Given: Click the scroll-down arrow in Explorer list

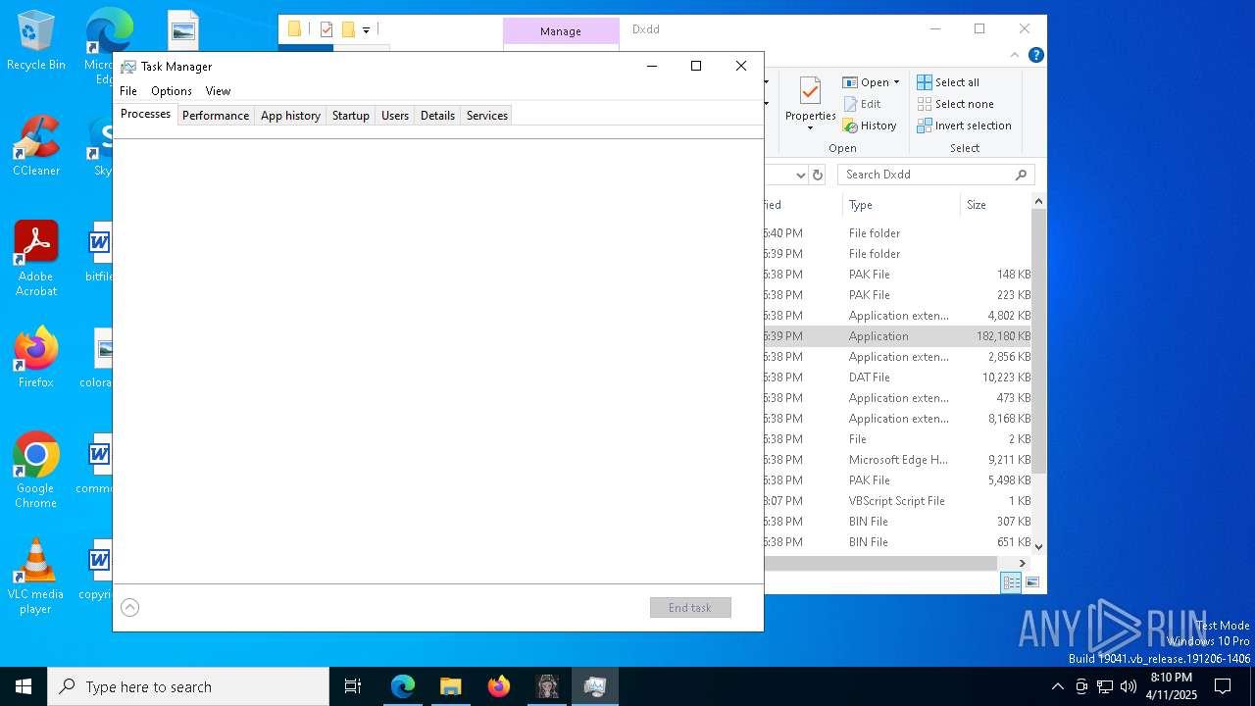Looking at the screenshot, I should click(1038, 546).
